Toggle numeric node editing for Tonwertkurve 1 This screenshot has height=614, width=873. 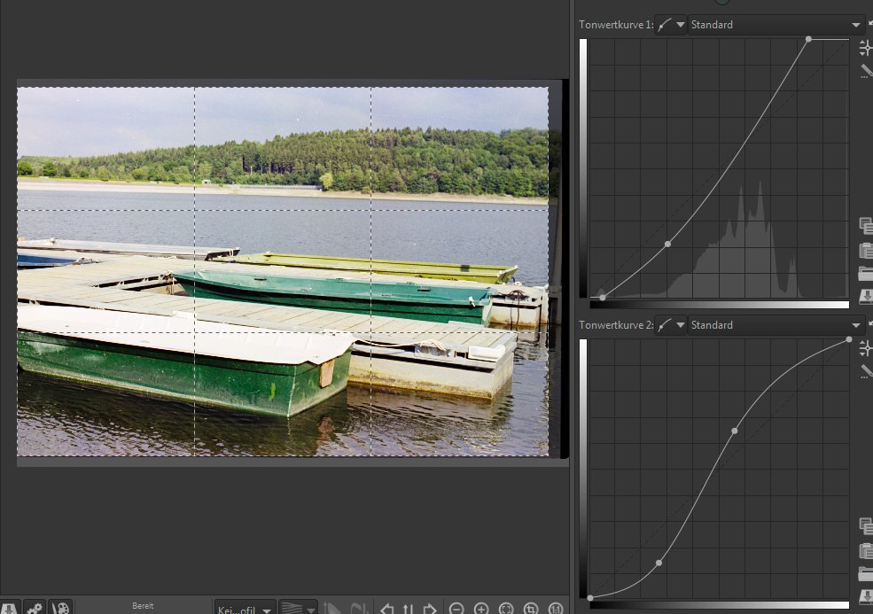866,71
